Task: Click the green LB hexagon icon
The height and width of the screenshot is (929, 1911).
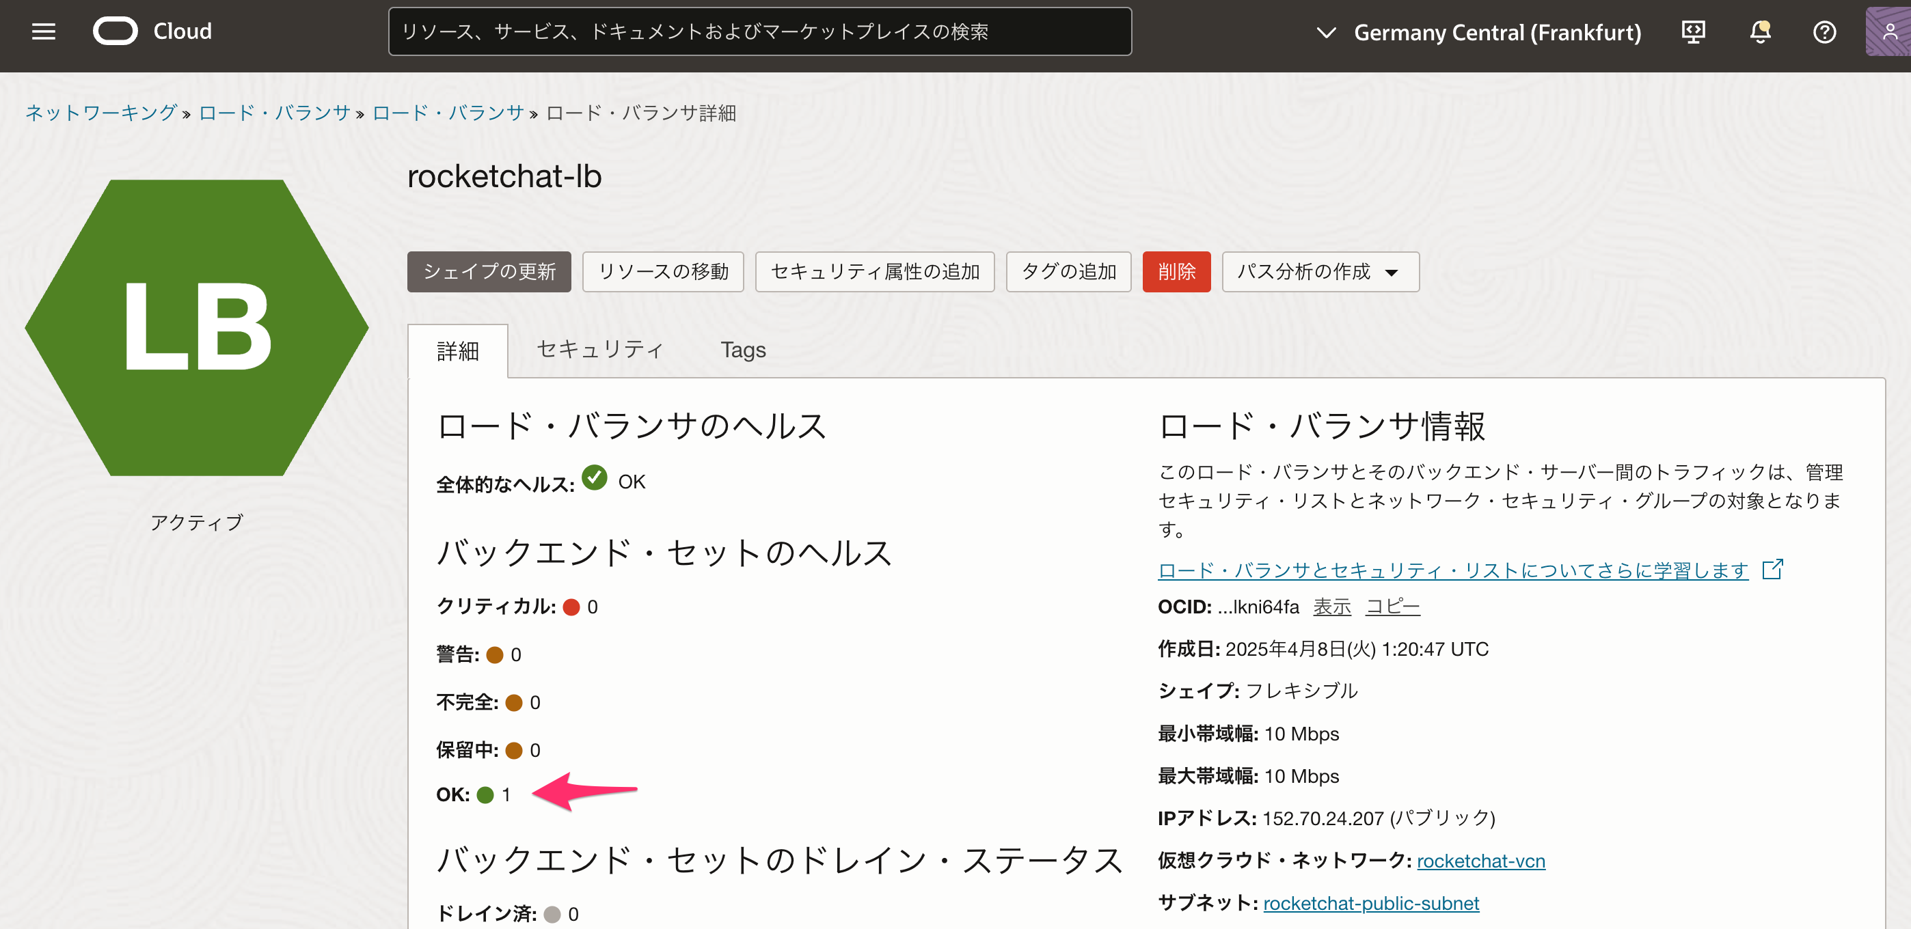Action: click(197, 327)
